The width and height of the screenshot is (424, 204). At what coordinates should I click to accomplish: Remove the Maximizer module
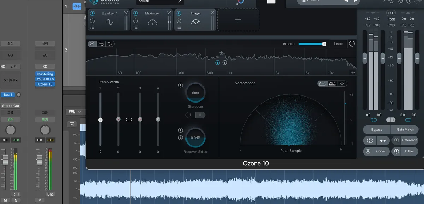click(169, 13)
